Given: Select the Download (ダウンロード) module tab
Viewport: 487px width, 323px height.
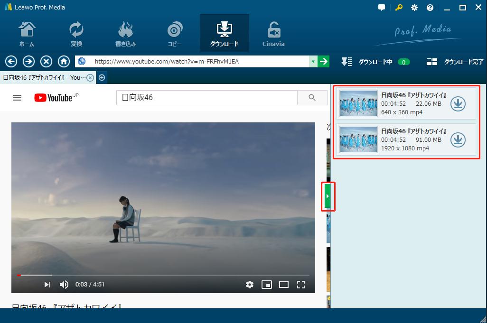Looking at the screenshot, I should tap(224, 33).
